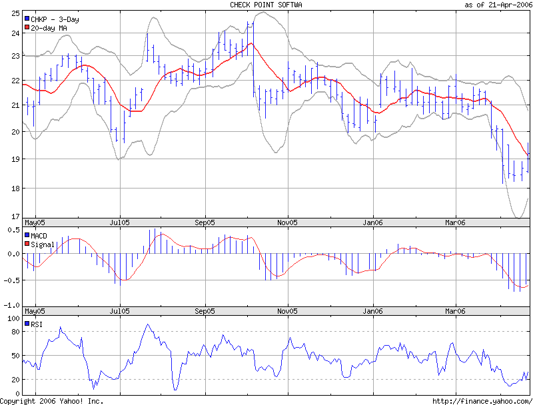Click the 'Copyright 2006 Yahoo! Inc.' text
Viewport: 533px width, 405px height.
pyautogui.click(x=52, y=401)
